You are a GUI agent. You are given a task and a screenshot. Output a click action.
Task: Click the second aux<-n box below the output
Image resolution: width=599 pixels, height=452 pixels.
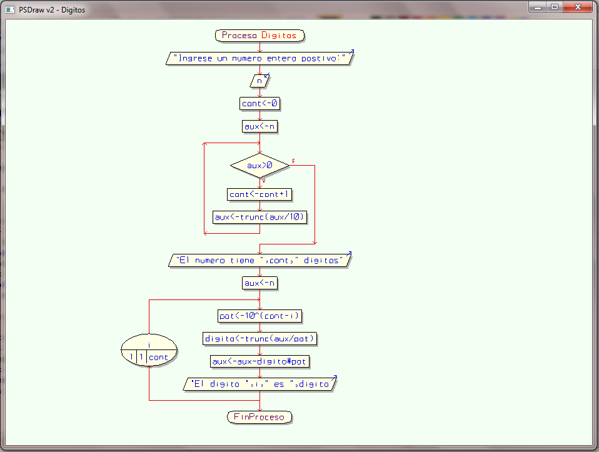259,283
